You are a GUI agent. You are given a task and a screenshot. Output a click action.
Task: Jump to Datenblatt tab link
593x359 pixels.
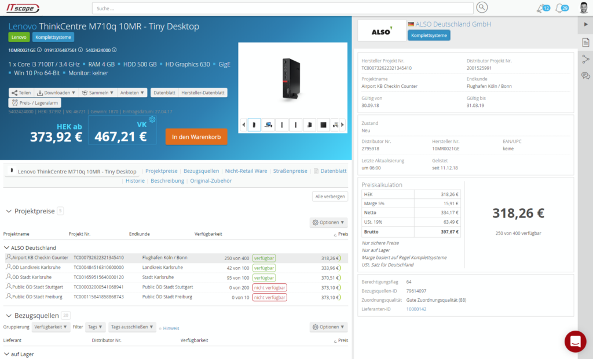click(x=333, y=171)
